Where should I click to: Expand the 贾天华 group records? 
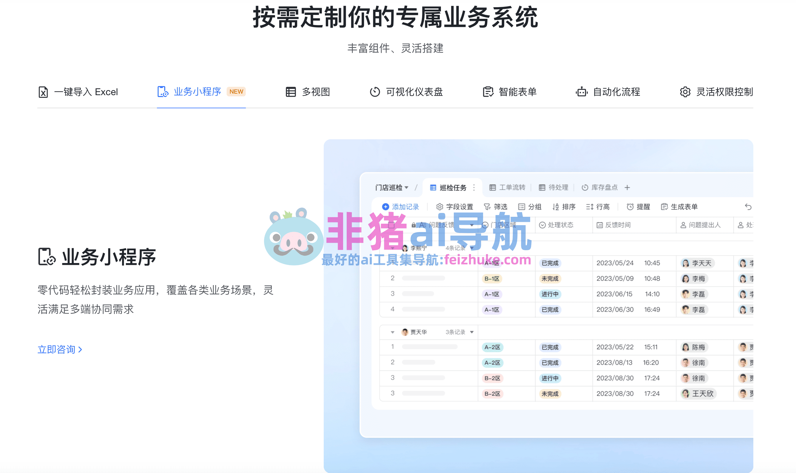pyautogui.click(x=392, y=332)
